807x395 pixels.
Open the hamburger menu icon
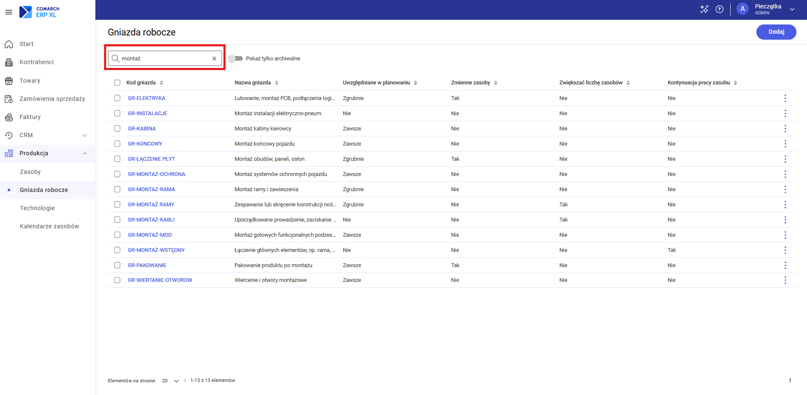pos(8,12)
